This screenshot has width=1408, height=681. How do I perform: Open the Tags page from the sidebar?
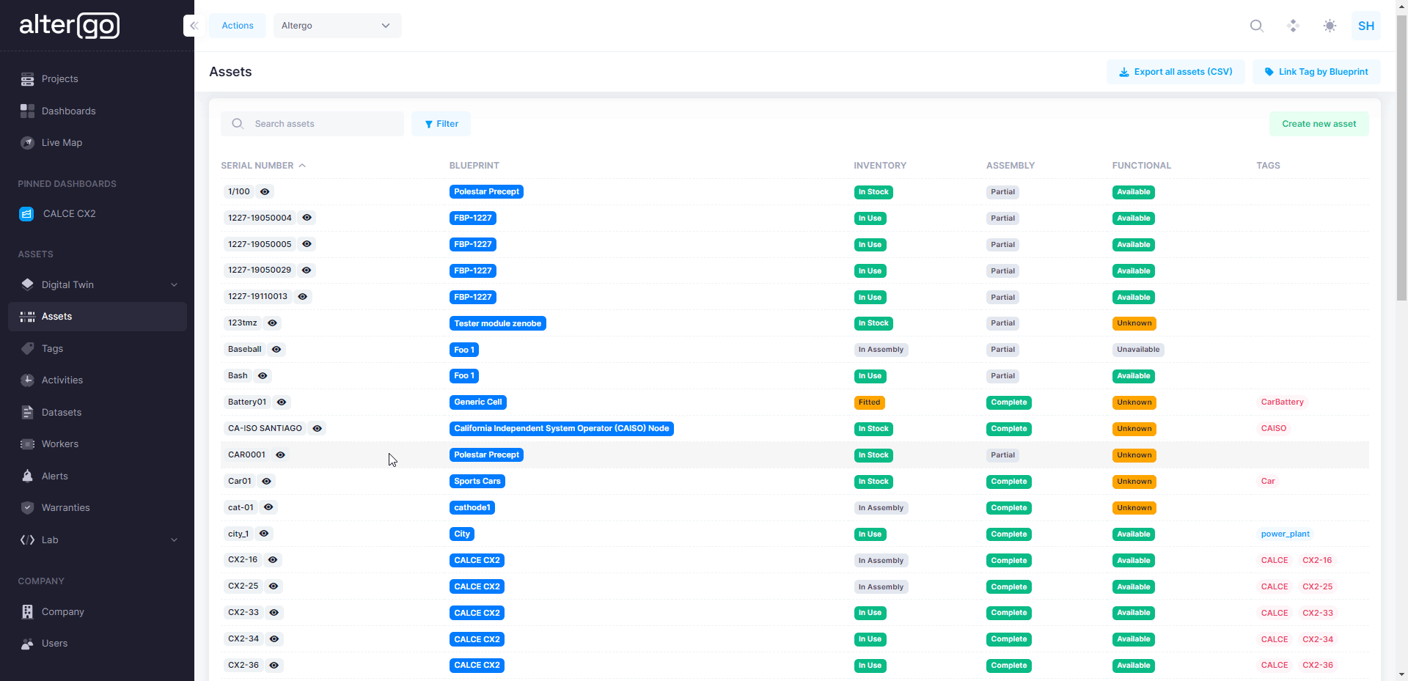pos(51,348)
